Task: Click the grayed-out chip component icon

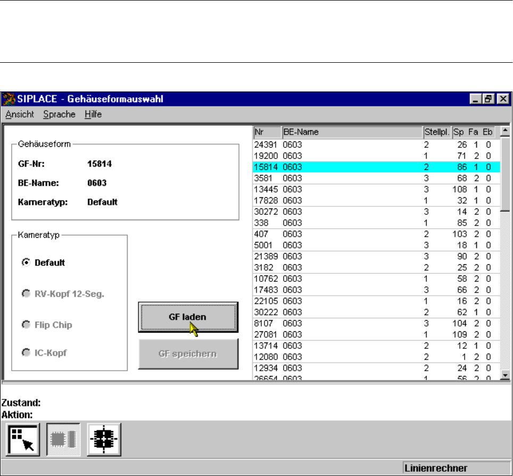Action: (63, 438)
